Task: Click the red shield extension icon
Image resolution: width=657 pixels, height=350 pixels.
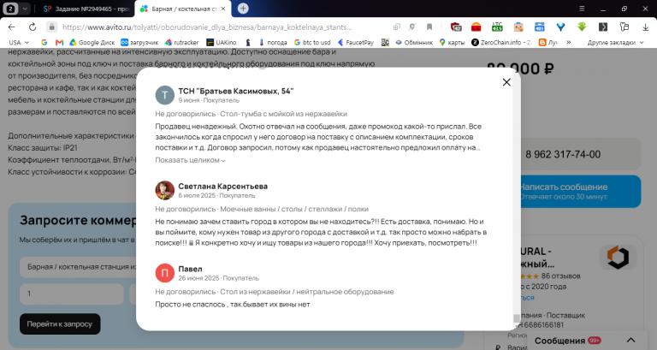Action: (456, 27)
